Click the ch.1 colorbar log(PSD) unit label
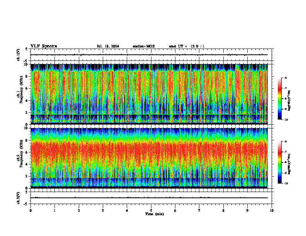This screenshot has width=306, height=236. click(289, 101)
